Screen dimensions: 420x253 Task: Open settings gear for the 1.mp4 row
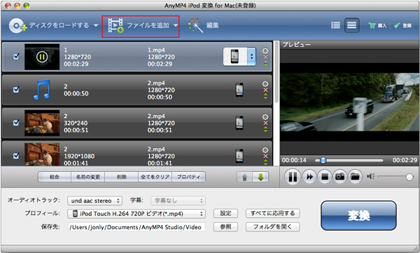265,50
